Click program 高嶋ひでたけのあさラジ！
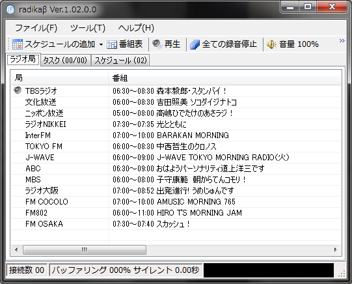Screen dimensions: 352x284 195,113
